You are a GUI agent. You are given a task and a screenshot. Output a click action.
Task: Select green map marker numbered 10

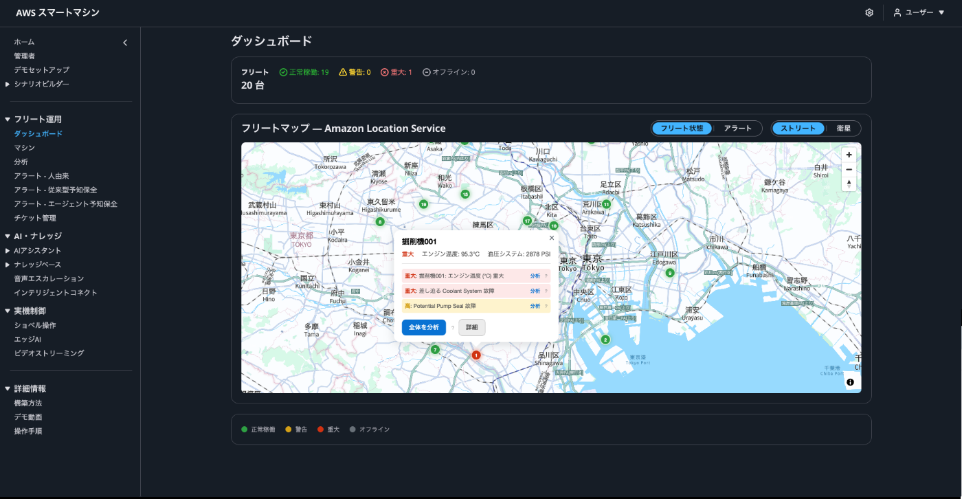553,225
